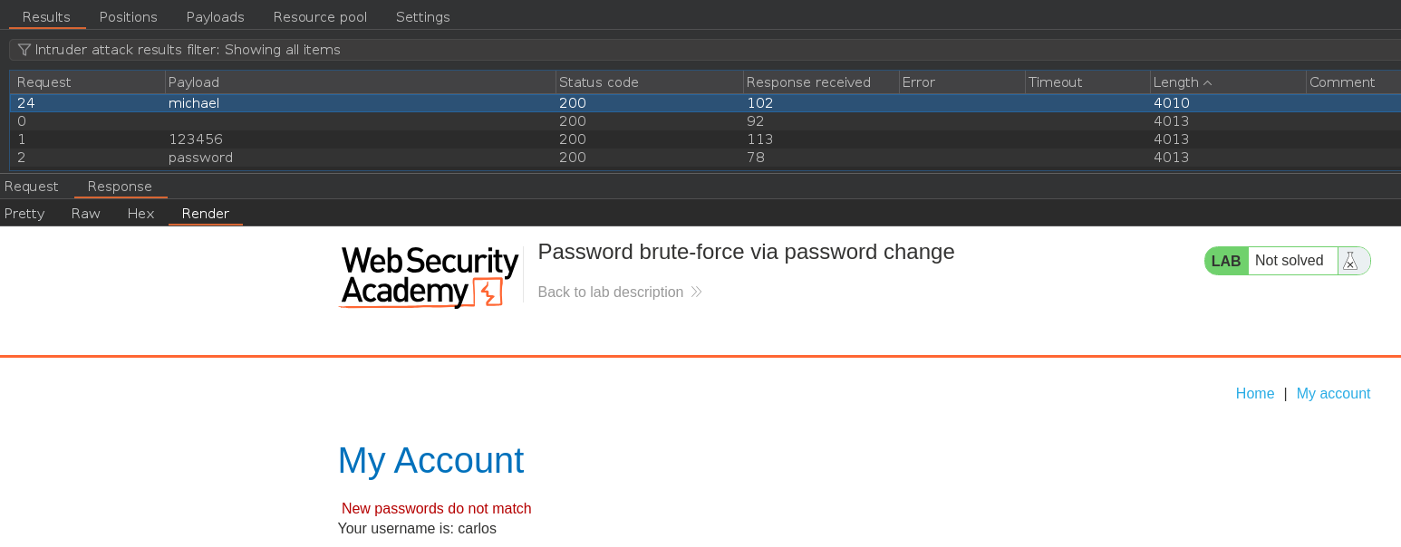Sort by Length column ascending arrow
Image resolution: width=1401 pixels, height=547 pixels.
point(1207,82)
